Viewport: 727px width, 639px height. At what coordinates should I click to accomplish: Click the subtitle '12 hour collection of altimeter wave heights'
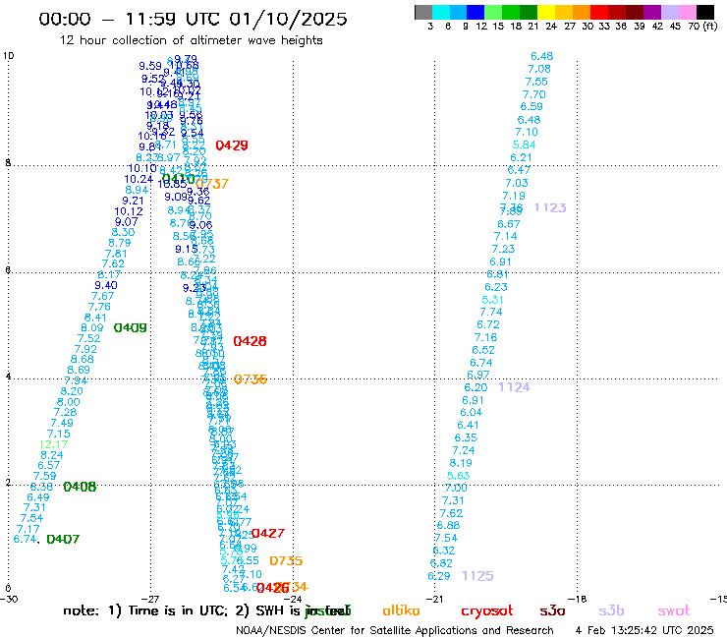pyautogui.click(x=191, y=40)
